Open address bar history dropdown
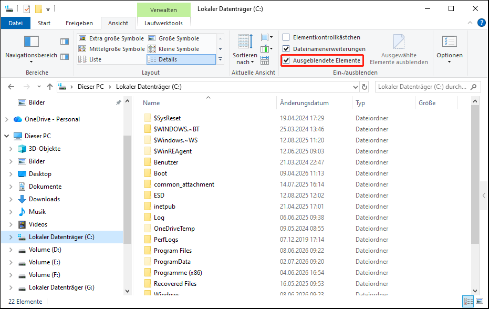This screenshot has width=489, height=309. coord(355,87)
